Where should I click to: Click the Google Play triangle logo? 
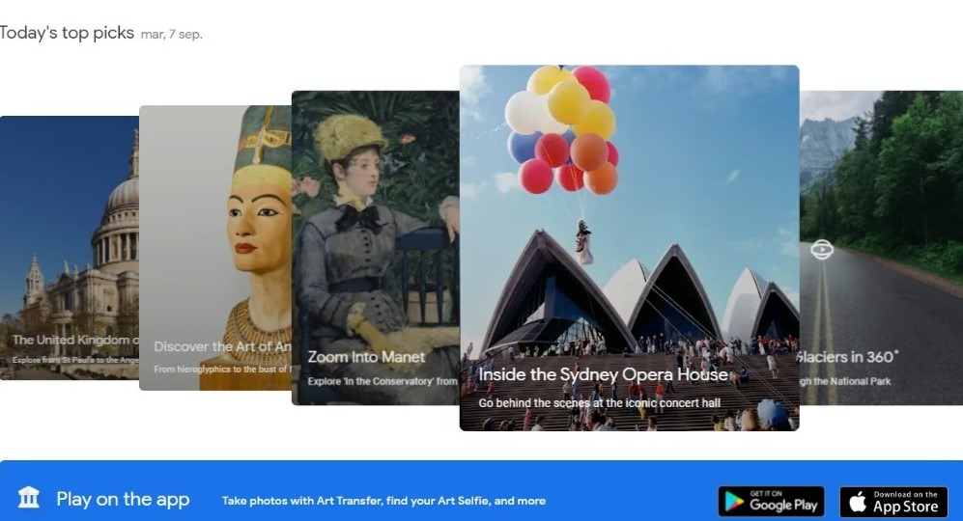(x=734, y=502)
